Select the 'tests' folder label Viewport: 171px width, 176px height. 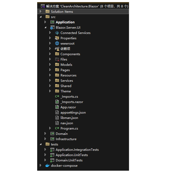click(54, 144)
